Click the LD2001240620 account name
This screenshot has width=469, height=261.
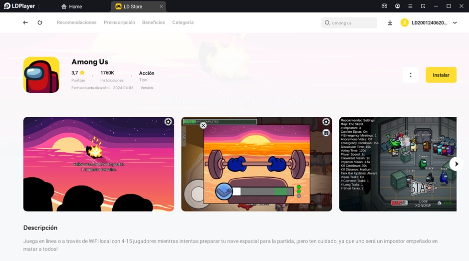tap(430, 23)
